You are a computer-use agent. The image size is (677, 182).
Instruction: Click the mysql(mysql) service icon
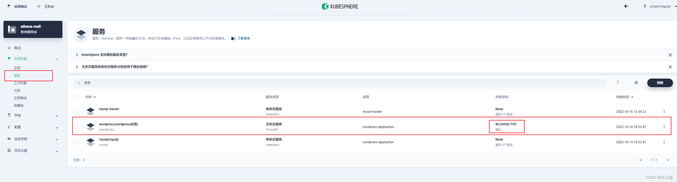(x=91, y=142)
